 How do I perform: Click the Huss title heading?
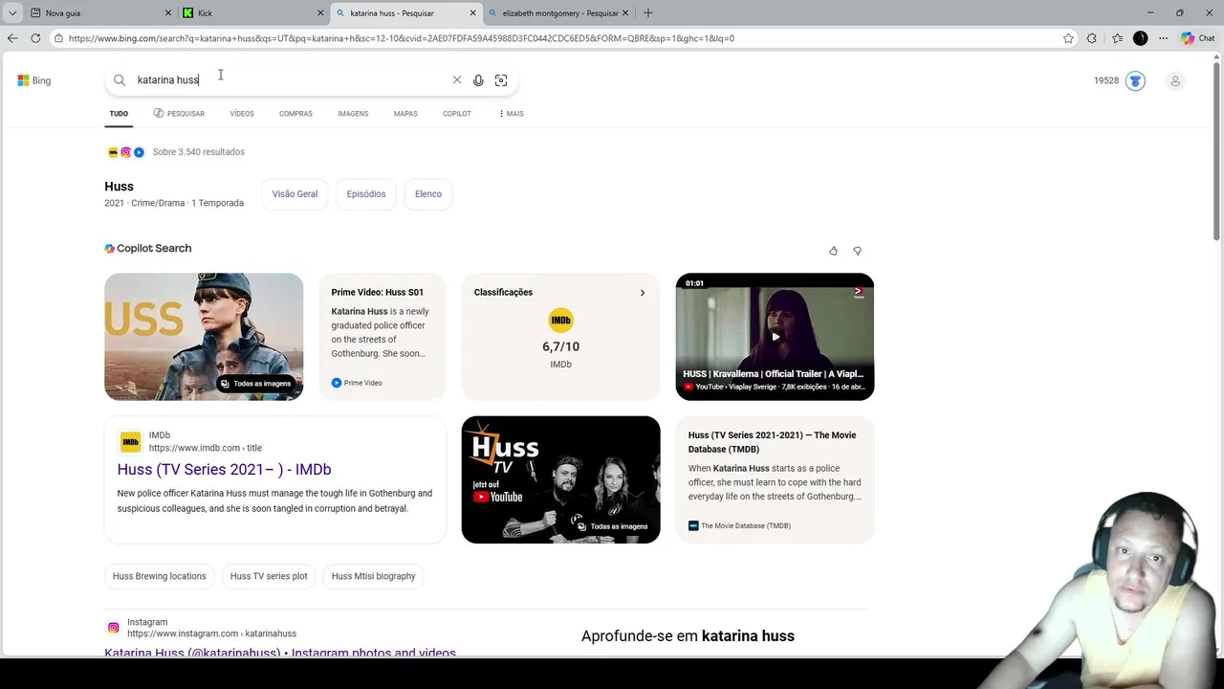[119, 187]
